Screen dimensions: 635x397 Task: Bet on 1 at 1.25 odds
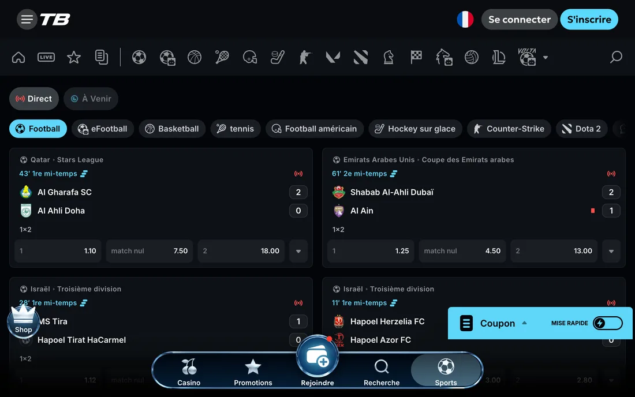point(371,251)
